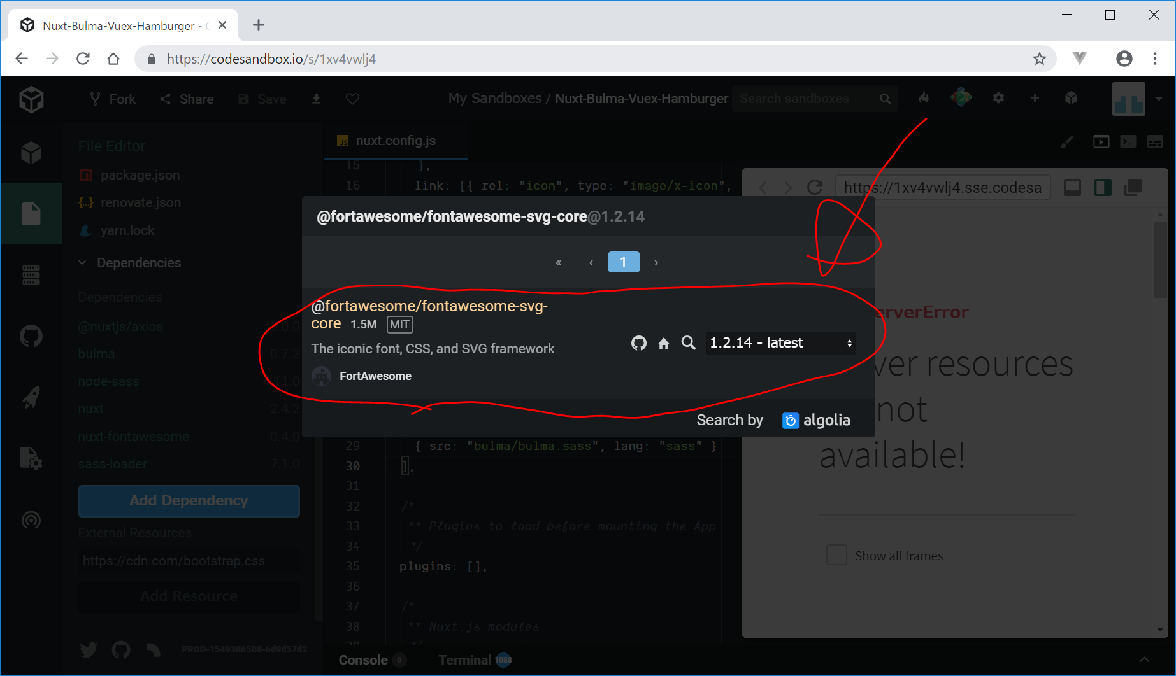This screenshot has width=1176, height=676.
Task: Open the Live radio icon in sidebar
Action: coord(31,520)
